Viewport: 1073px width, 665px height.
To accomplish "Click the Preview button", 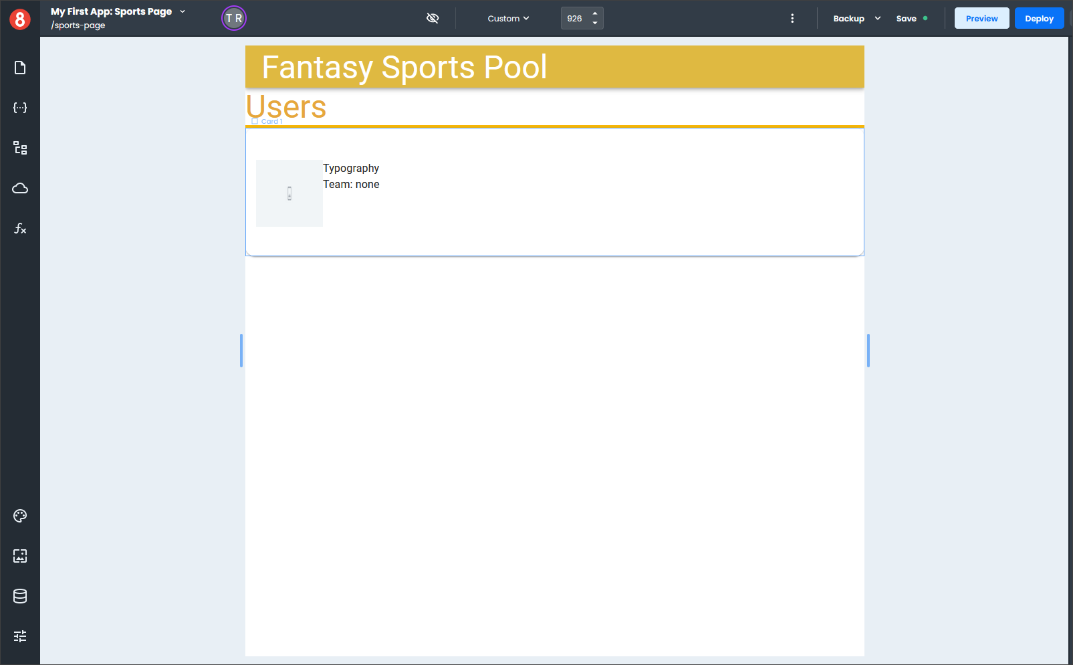I will [x=981, y=19].
